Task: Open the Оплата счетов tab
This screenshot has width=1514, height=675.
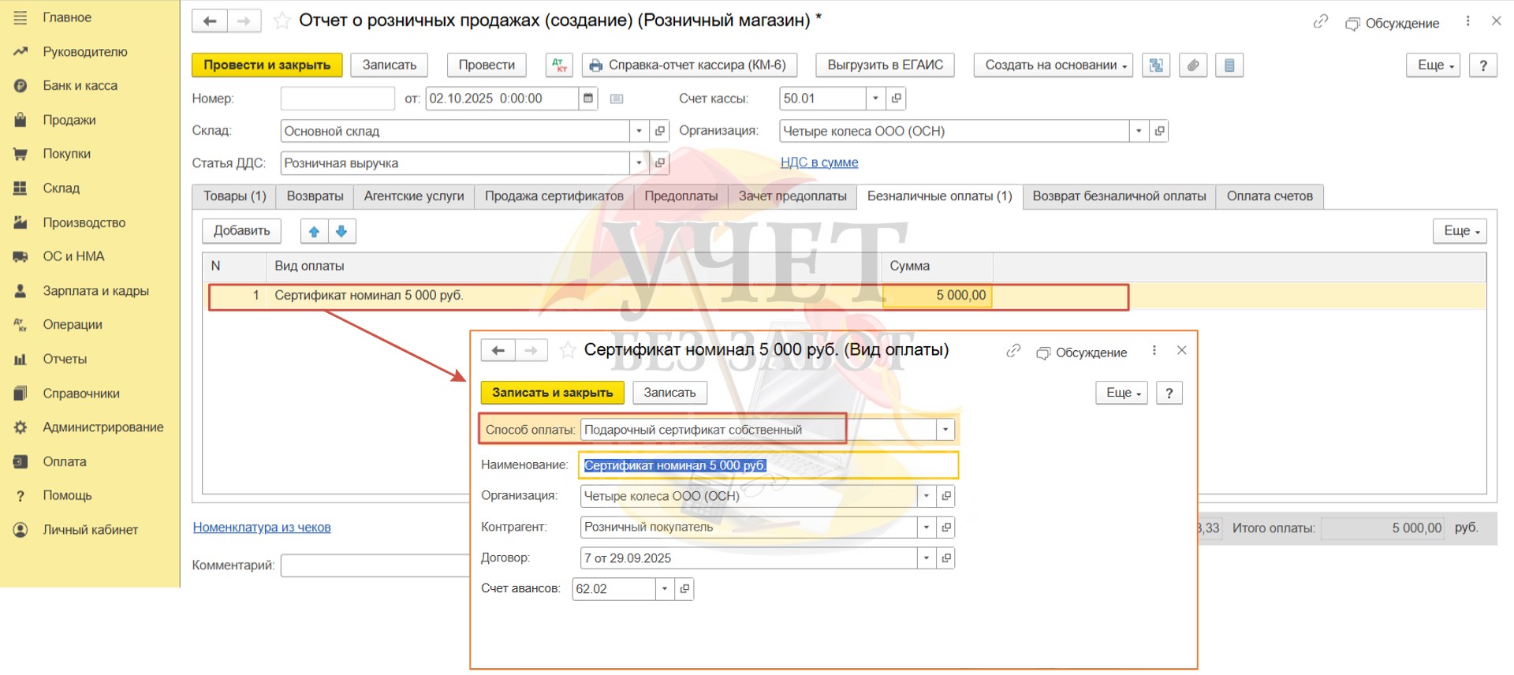Action: (1270, 196)
